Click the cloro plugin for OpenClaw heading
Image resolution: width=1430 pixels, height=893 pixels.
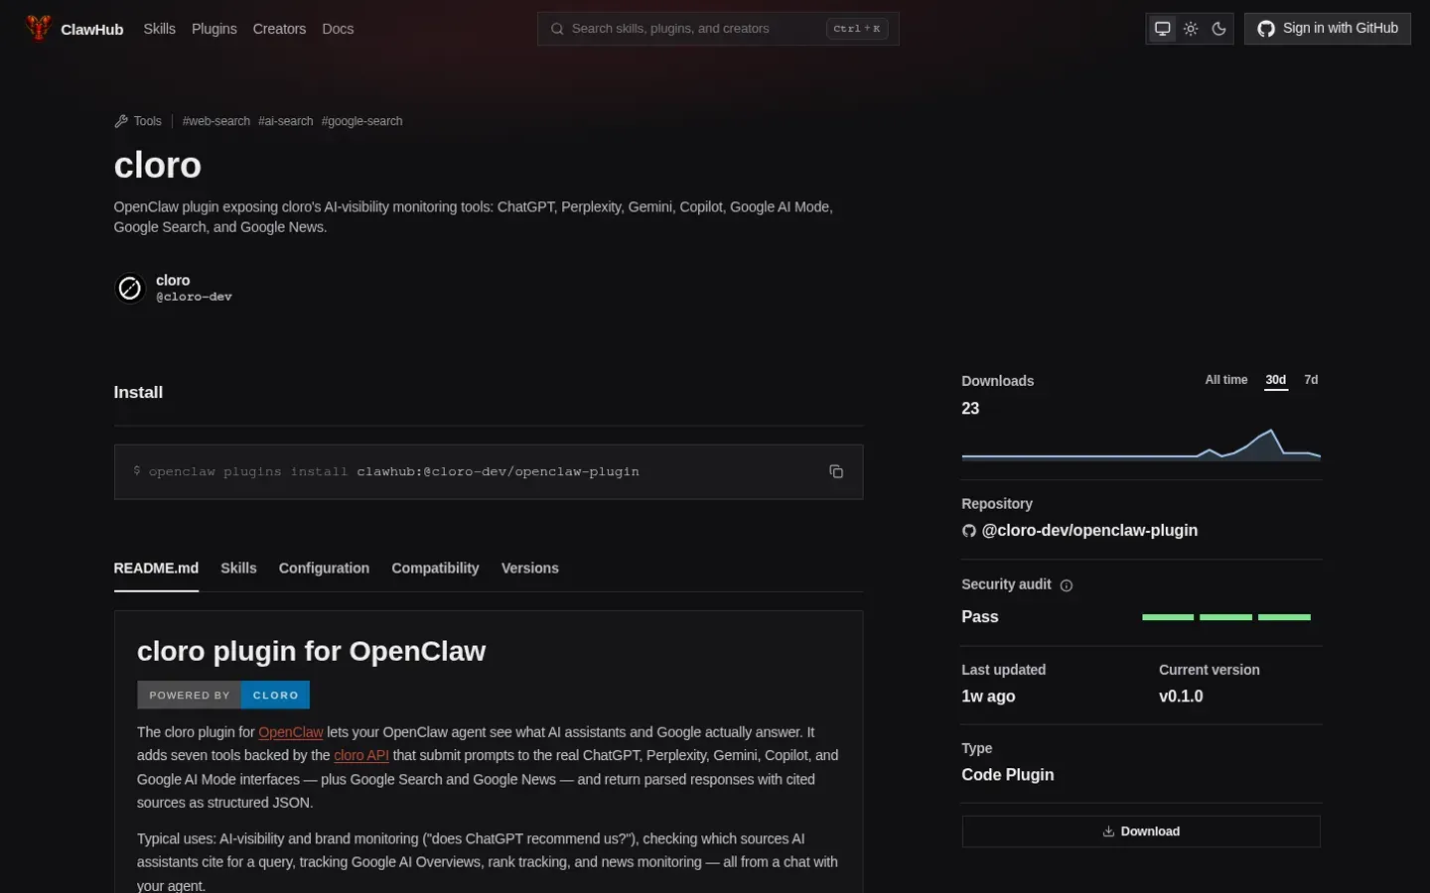coord(311,651)
